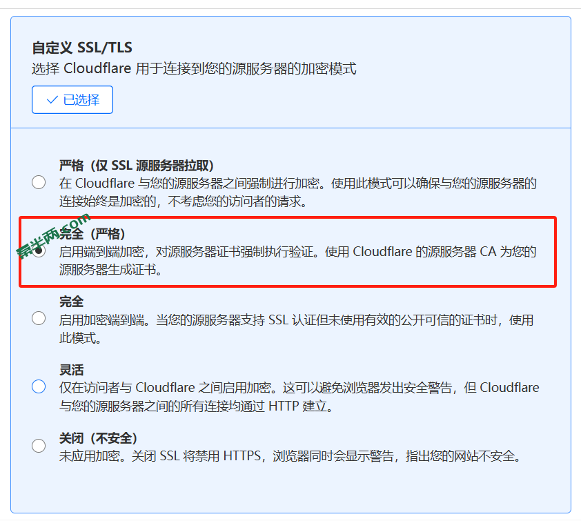Click the 选择 Cloudflare 用于连接 subtitle text
This screenshot has width=581, height=521.
click(x=194, y=69)
